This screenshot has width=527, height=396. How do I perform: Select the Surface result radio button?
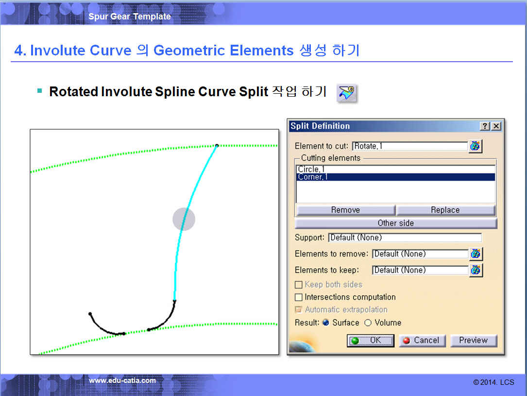click(x=325, y=323)
